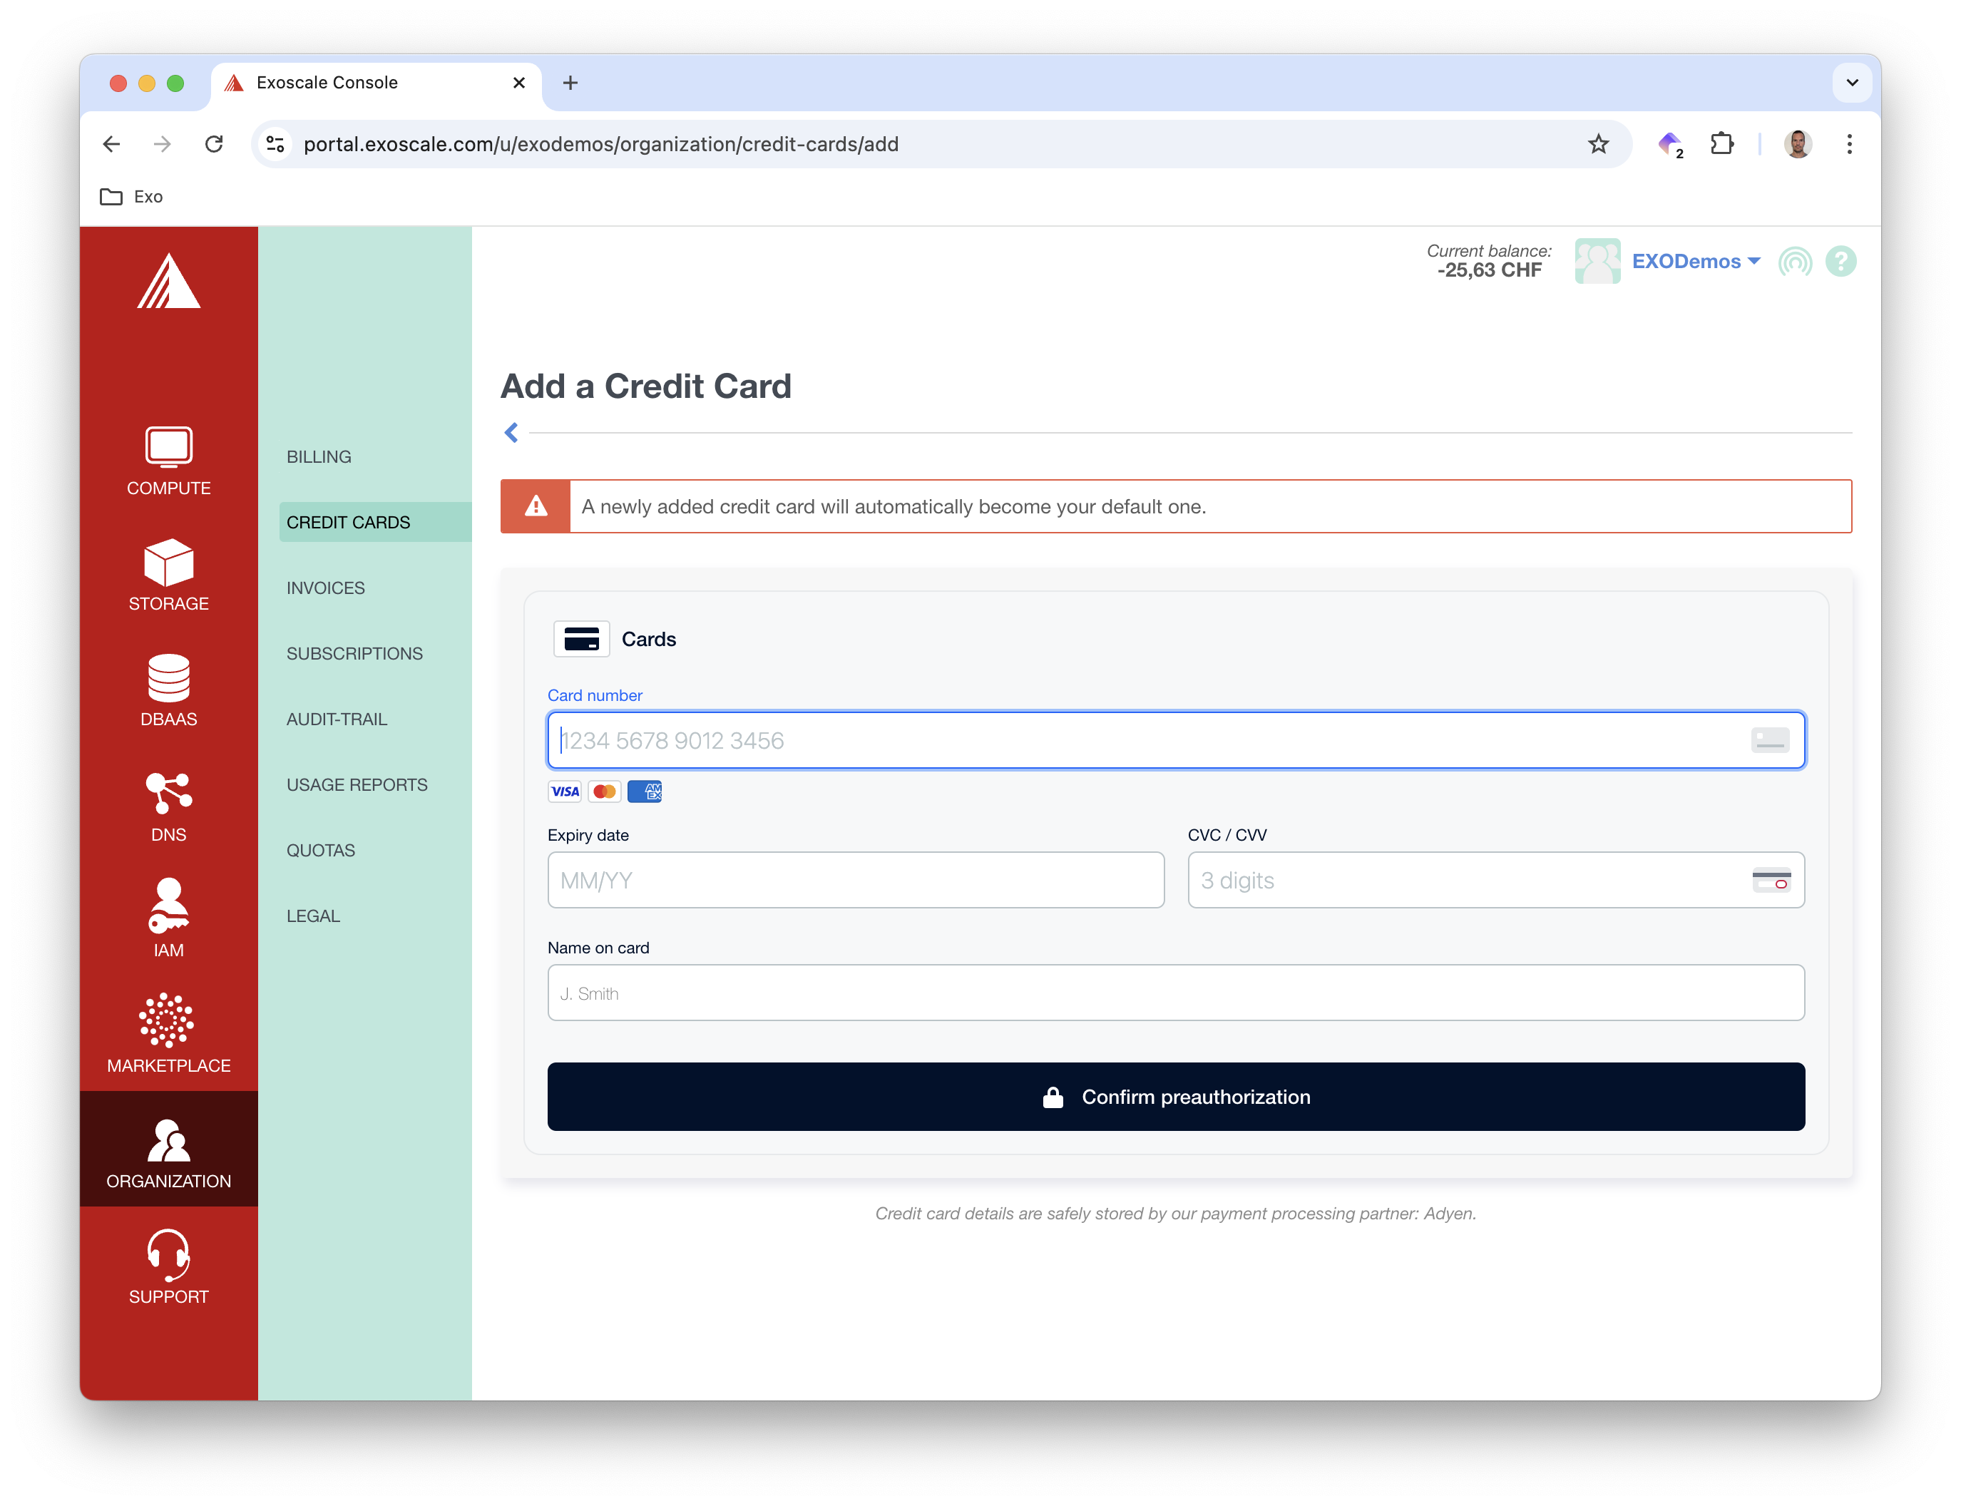Select Usage Reports in the side menu
The image size is (1961, 1506).
357,784
